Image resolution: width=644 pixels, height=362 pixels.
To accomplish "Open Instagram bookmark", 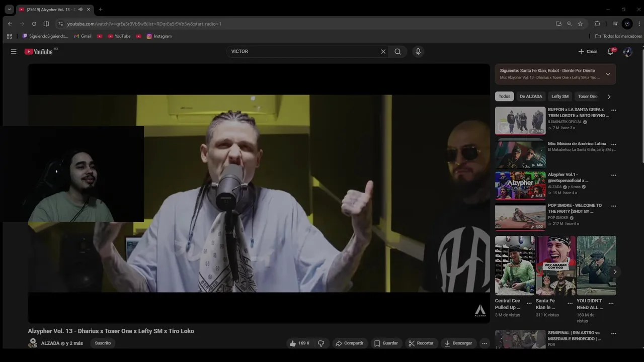I will [x=159, y=36].
